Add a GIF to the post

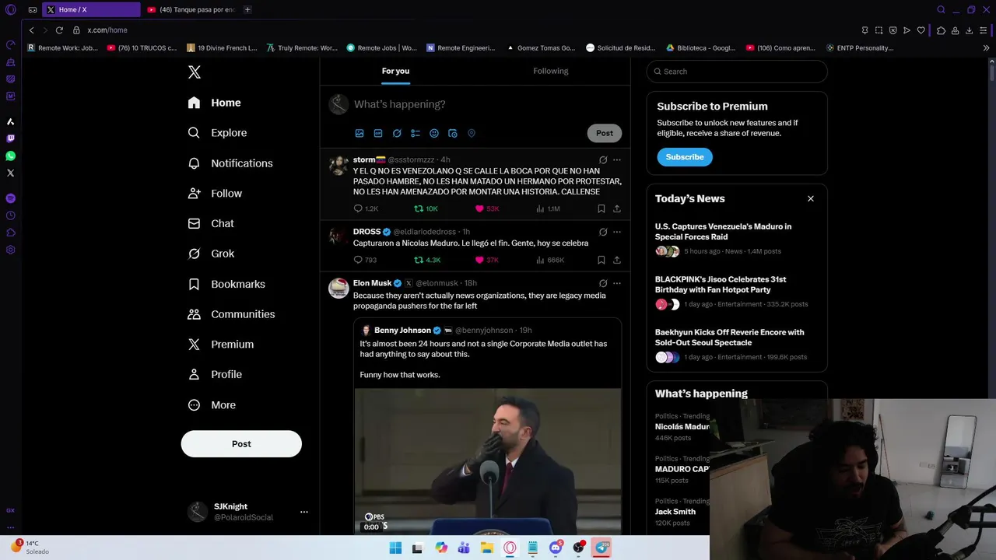[378, 133]
